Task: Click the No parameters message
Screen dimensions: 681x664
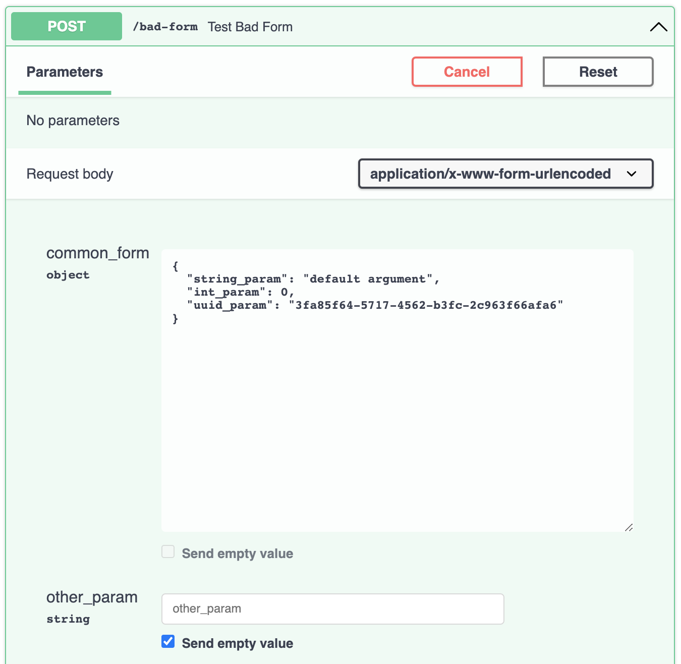Action: (73, 121)
